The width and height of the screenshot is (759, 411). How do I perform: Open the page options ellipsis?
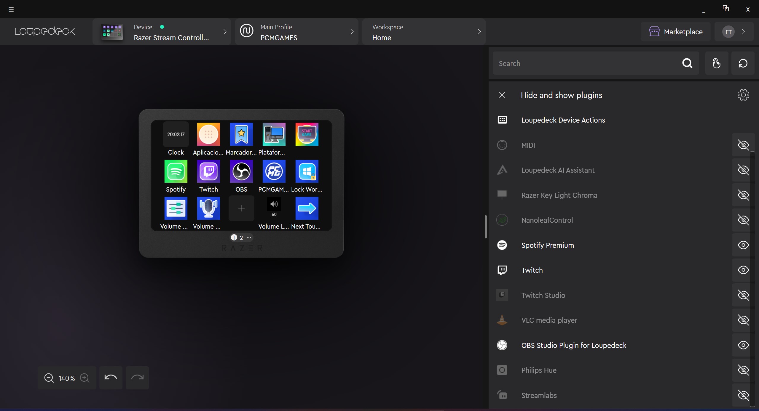(x=249, y=237)
